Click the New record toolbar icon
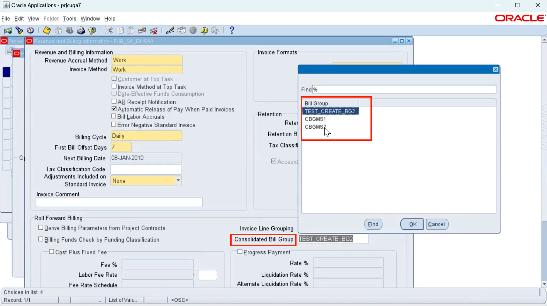Screen dimensions: 547x306 coord(8,31)
